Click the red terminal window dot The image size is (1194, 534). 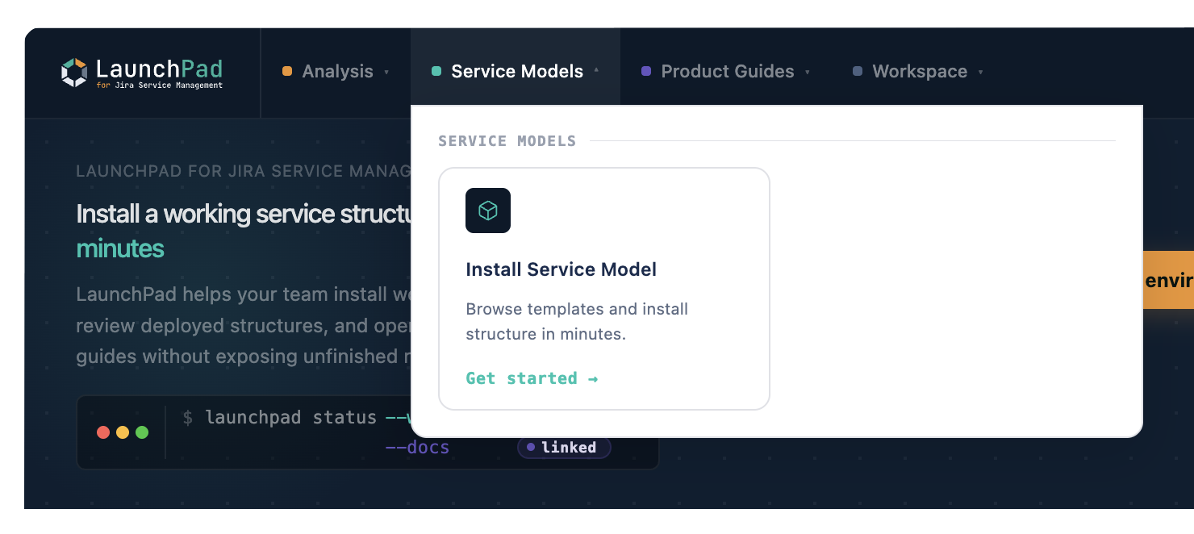[x=103, y=432]
